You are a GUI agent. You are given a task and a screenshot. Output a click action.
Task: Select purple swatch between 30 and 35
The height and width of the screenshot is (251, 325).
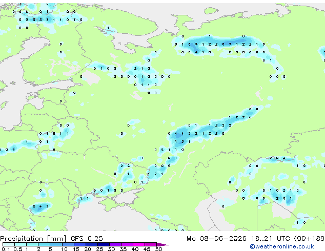[x=115, y=244]
